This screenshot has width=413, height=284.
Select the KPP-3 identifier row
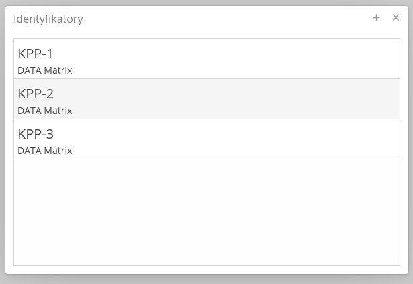pyautogui.click(x=207, y=139)
